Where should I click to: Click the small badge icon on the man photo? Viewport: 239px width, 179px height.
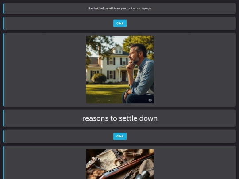click(150, 100)
